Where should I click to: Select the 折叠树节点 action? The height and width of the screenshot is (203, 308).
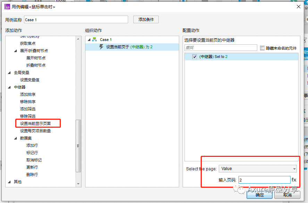tap(36, 65)
